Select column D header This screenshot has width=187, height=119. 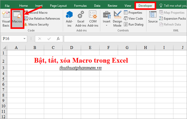[72, 48]
